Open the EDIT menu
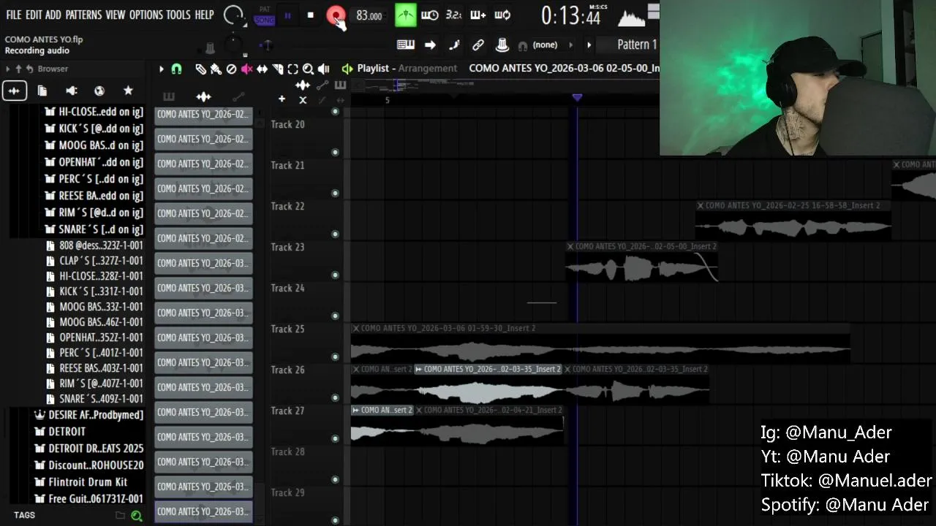Viewport: 936px width, 526px height. tap(34, 15)
